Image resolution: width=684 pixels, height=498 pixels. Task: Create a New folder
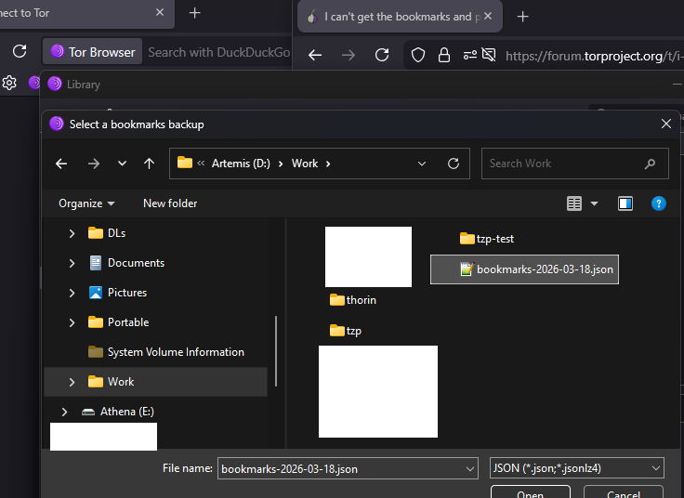click(170, 203)
